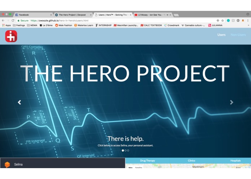Click the 'There is help.' caption
This screenshot has height=179, width=251.
[x=125, y=139]
